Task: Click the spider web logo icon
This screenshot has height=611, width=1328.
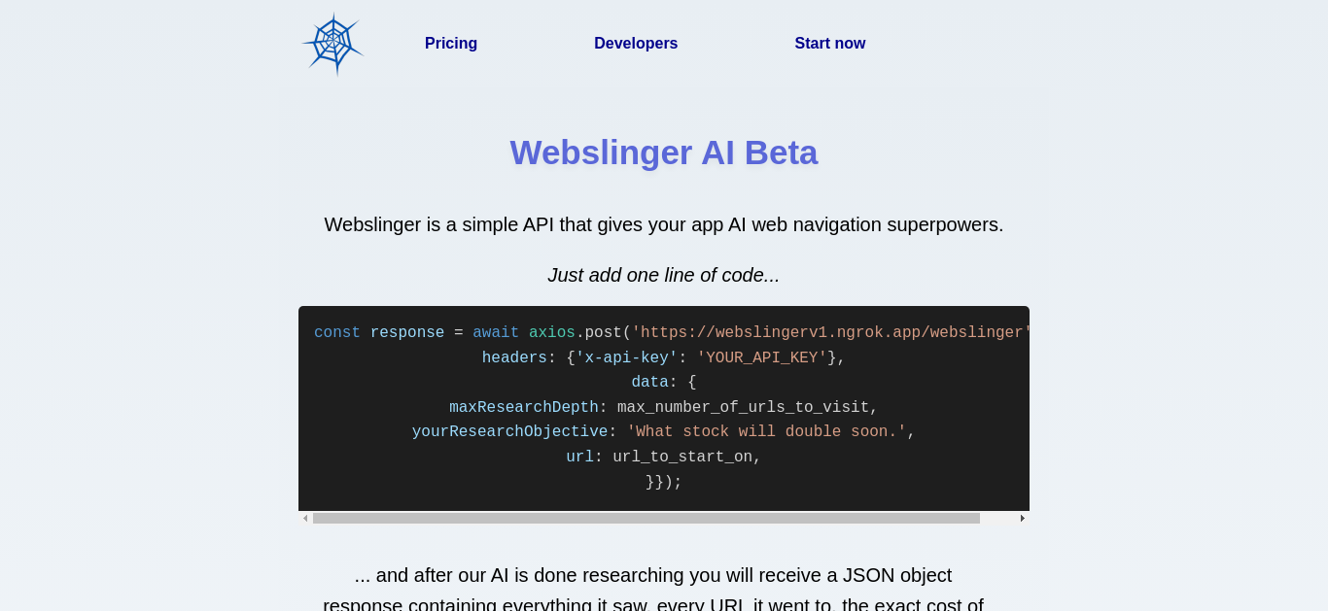Action: point(332,44)
